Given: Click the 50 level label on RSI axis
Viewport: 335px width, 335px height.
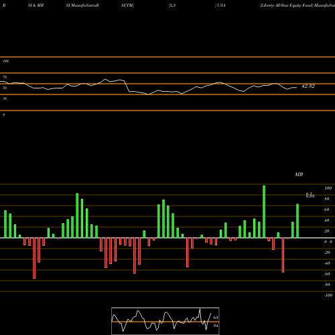Looking at the screenshot, I should pyautogui.click(x=5, y=88).
